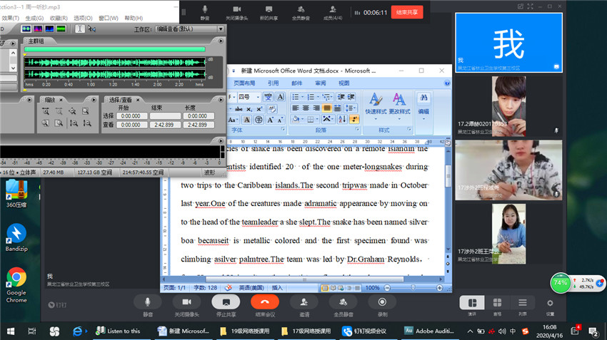Click the align left icon in Word
Viewport: 607px width, 340px height.
[x=296, y=108]
